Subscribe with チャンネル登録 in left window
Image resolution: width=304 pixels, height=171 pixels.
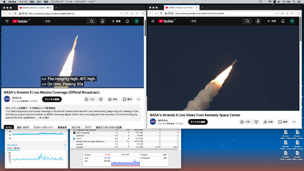coord(52,99)
